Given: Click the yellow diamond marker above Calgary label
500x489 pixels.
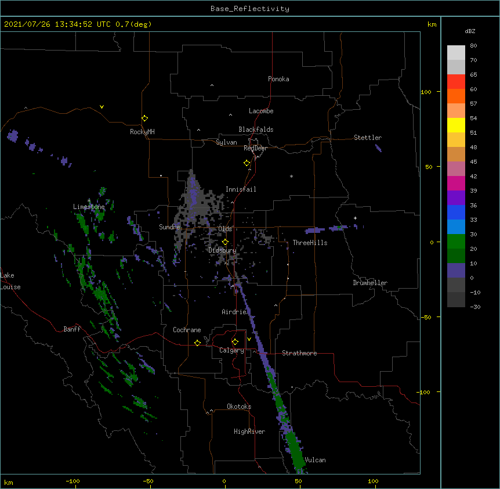Looking at the screenshot, I should point(235,342).
